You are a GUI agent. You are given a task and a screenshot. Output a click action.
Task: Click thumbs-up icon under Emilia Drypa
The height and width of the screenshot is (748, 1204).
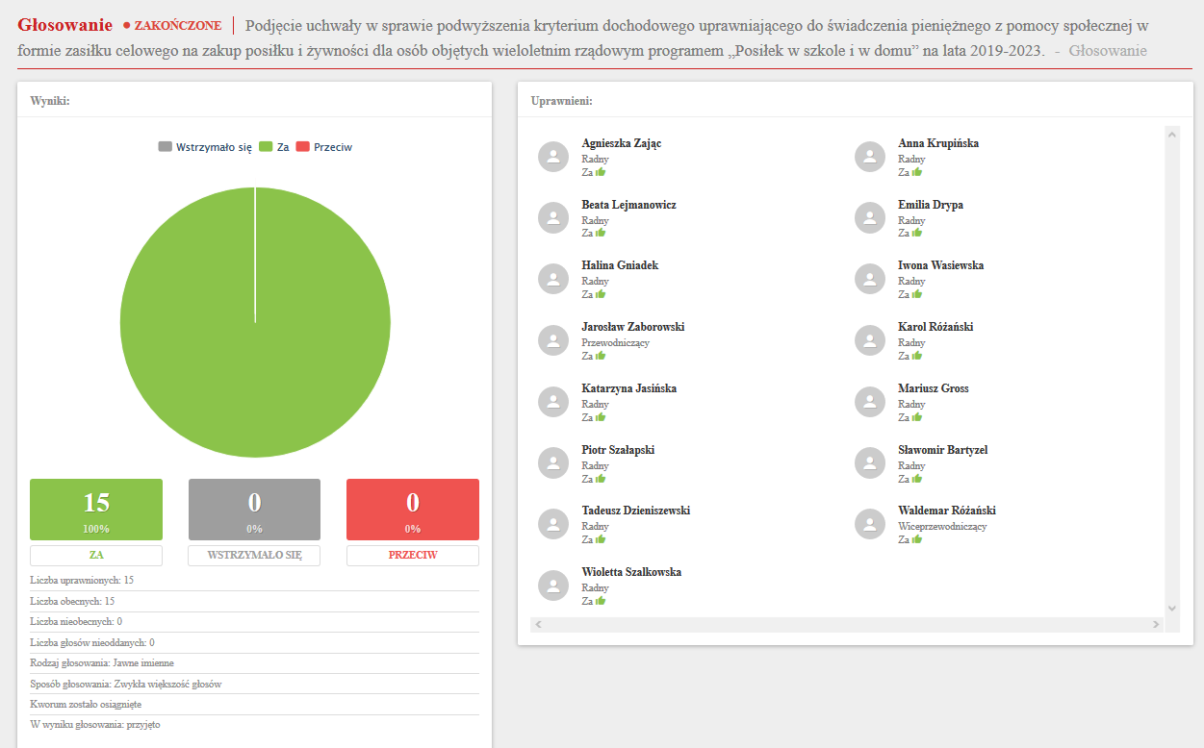point(917,234)
